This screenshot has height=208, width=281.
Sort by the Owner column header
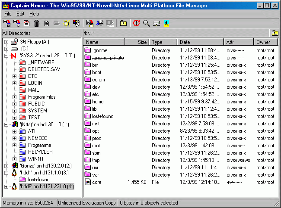tap(265, 42)
